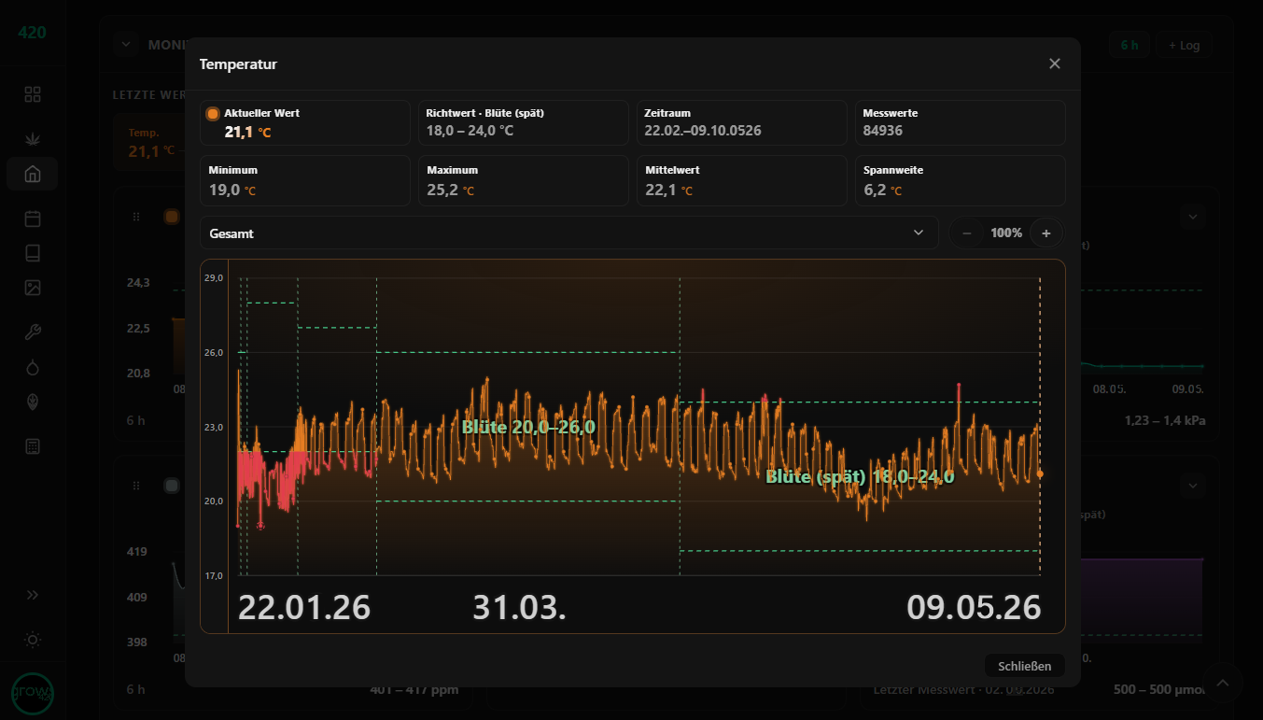Screen dimensions: 1263x720
Task: Click the + Log button
Action: [1185, 45]
